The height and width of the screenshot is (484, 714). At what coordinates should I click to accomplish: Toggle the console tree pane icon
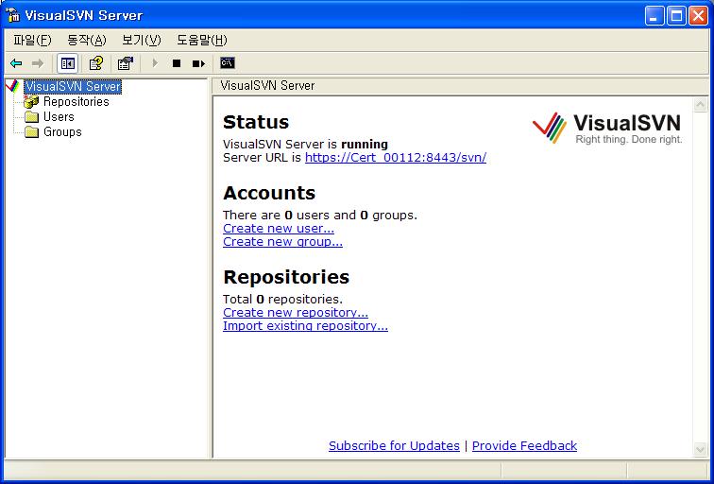coord(67,63)
